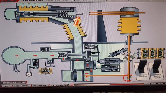Click the orange arrow at arc chamber outlet
This screenshot has width=166, height=93.
coord(77,21)
